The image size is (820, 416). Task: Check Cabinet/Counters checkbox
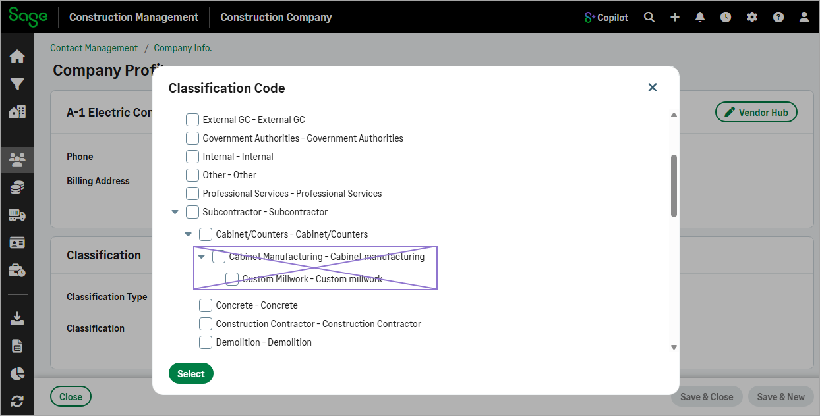pyautogui.click(x=206, y=234)
